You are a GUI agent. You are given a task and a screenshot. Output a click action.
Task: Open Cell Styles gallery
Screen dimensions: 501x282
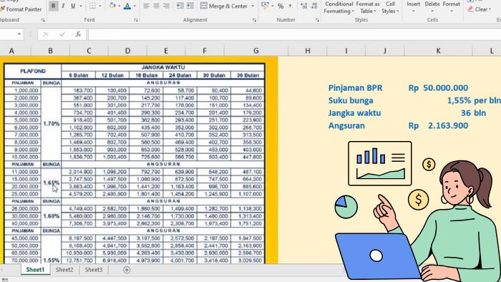point(390,7)
